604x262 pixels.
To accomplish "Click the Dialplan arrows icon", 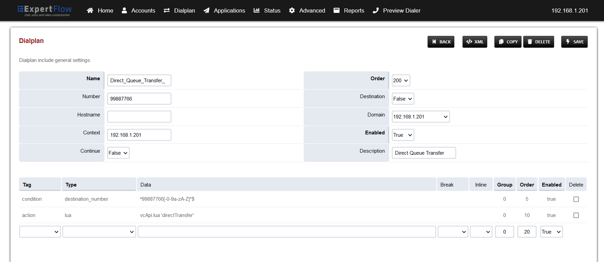I will [167, 10].
